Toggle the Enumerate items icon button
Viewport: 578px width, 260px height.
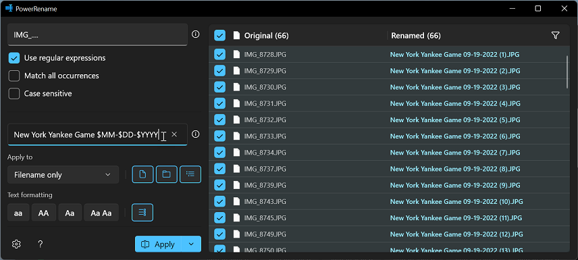(x=142, y=213)
